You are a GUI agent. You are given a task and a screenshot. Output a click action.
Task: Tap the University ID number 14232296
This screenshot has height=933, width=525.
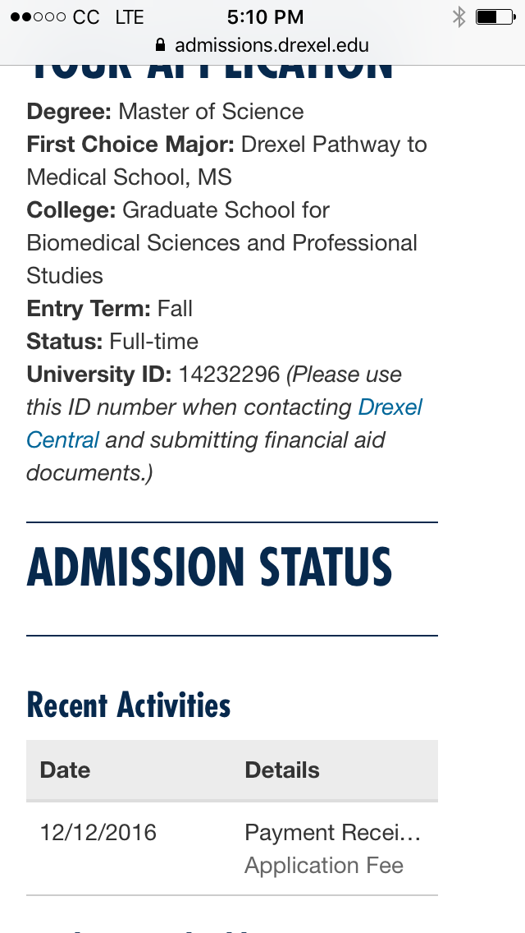[229, 375]
